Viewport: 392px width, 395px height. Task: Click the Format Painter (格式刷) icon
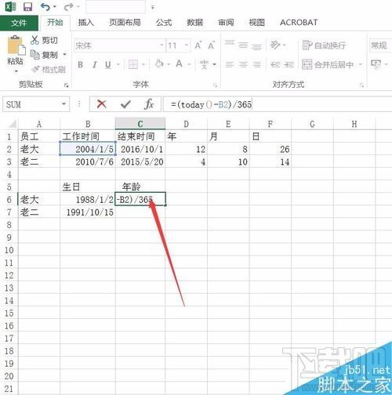pos(35,69)
